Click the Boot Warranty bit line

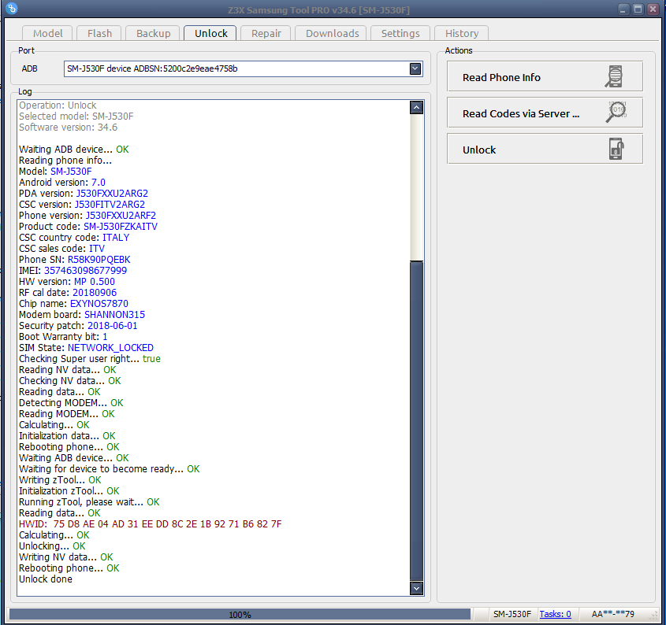pos(63,336)
